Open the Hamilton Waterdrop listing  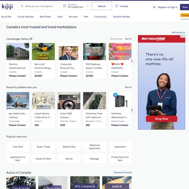[120, 110]
